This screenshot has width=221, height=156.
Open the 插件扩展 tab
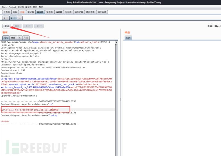79,12
